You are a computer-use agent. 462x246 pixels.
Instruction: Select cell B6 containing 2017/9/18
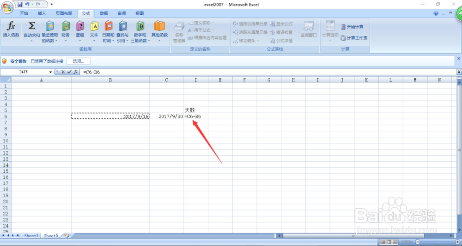tap(110, 117)
